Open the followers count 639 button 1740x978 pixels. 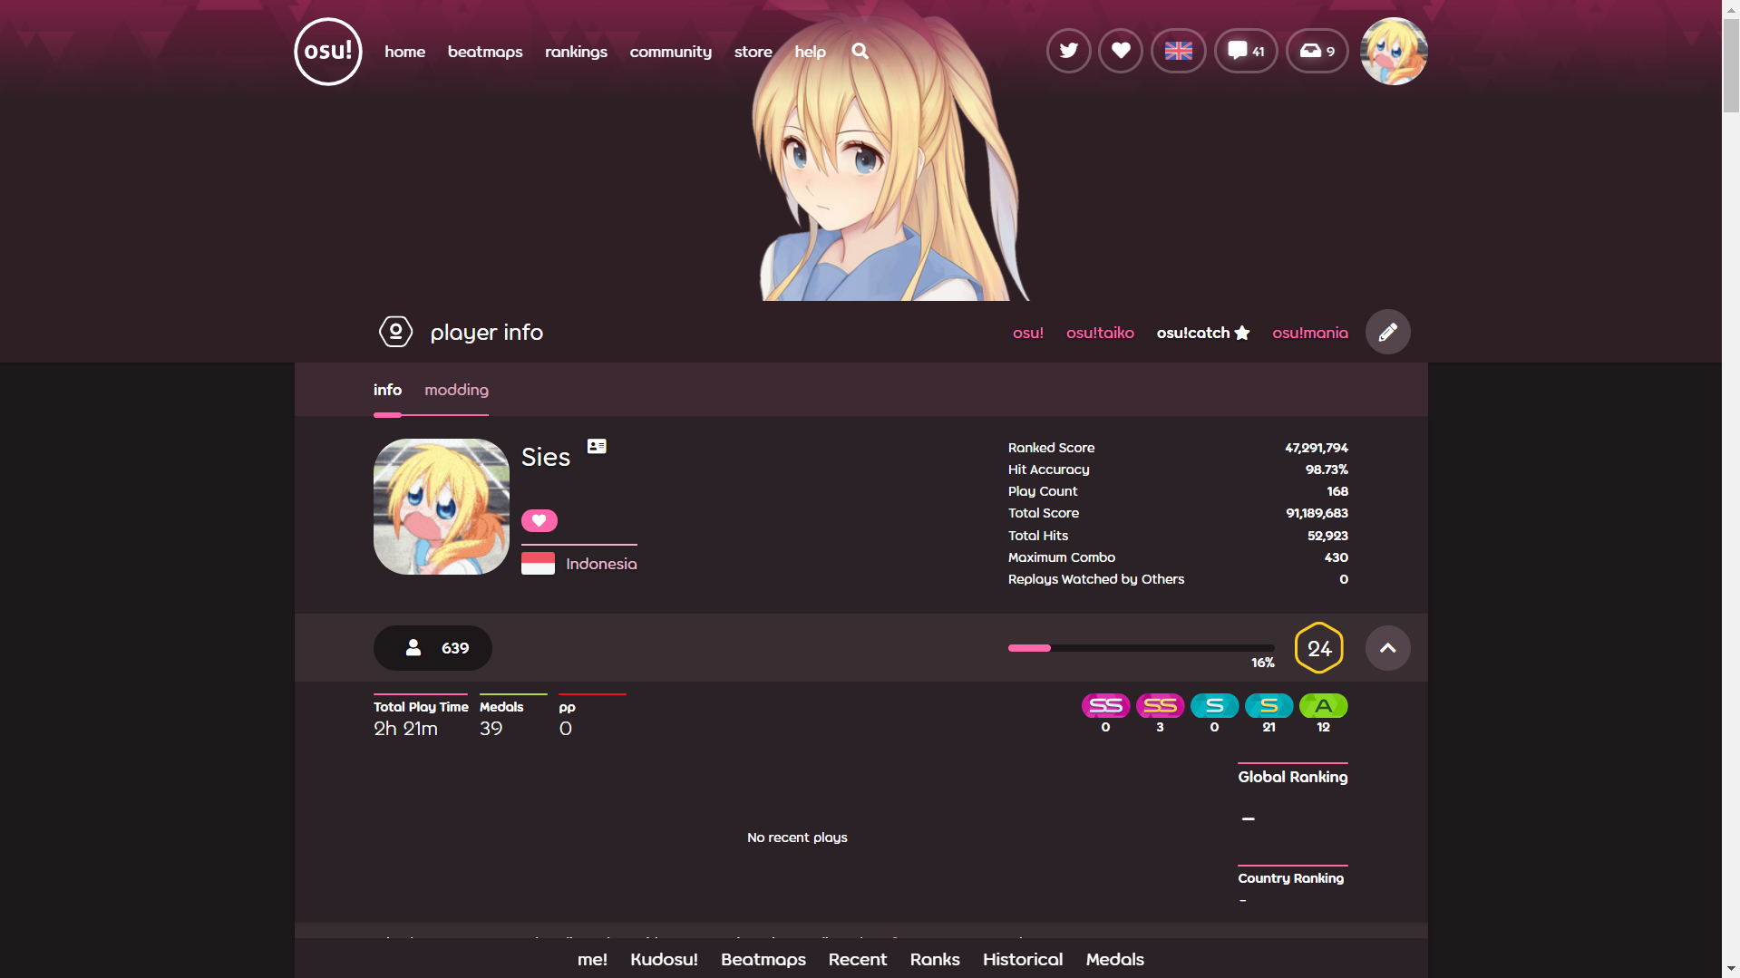(x=433, y=648)
